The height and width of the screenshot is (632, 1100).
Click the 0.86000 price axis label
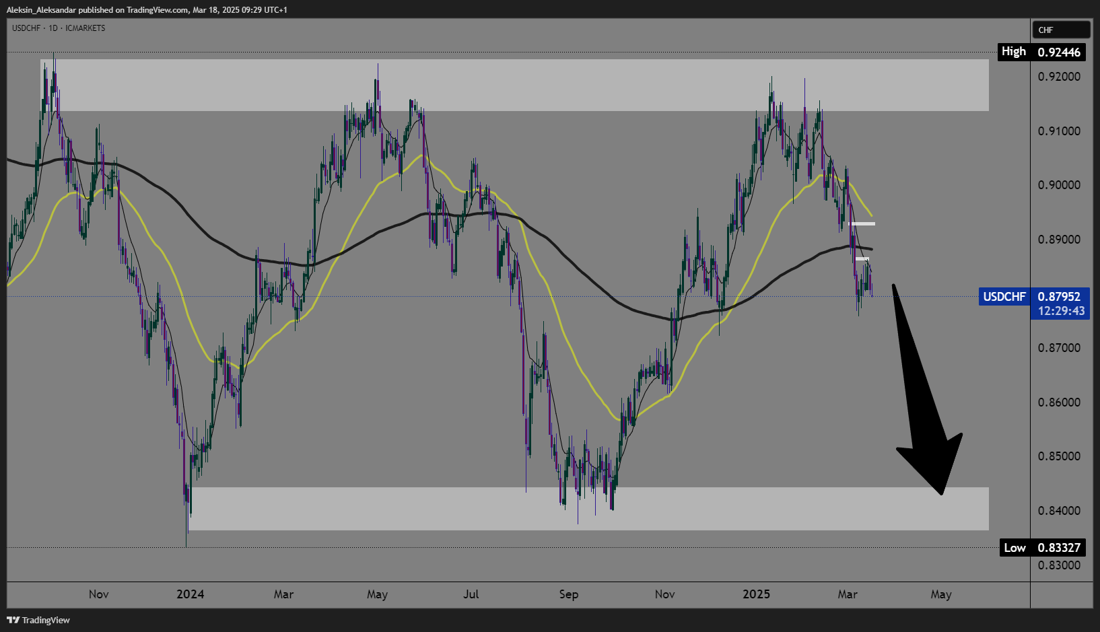pos(1059,402)
